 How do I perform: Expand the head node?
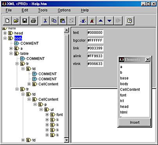5,33
